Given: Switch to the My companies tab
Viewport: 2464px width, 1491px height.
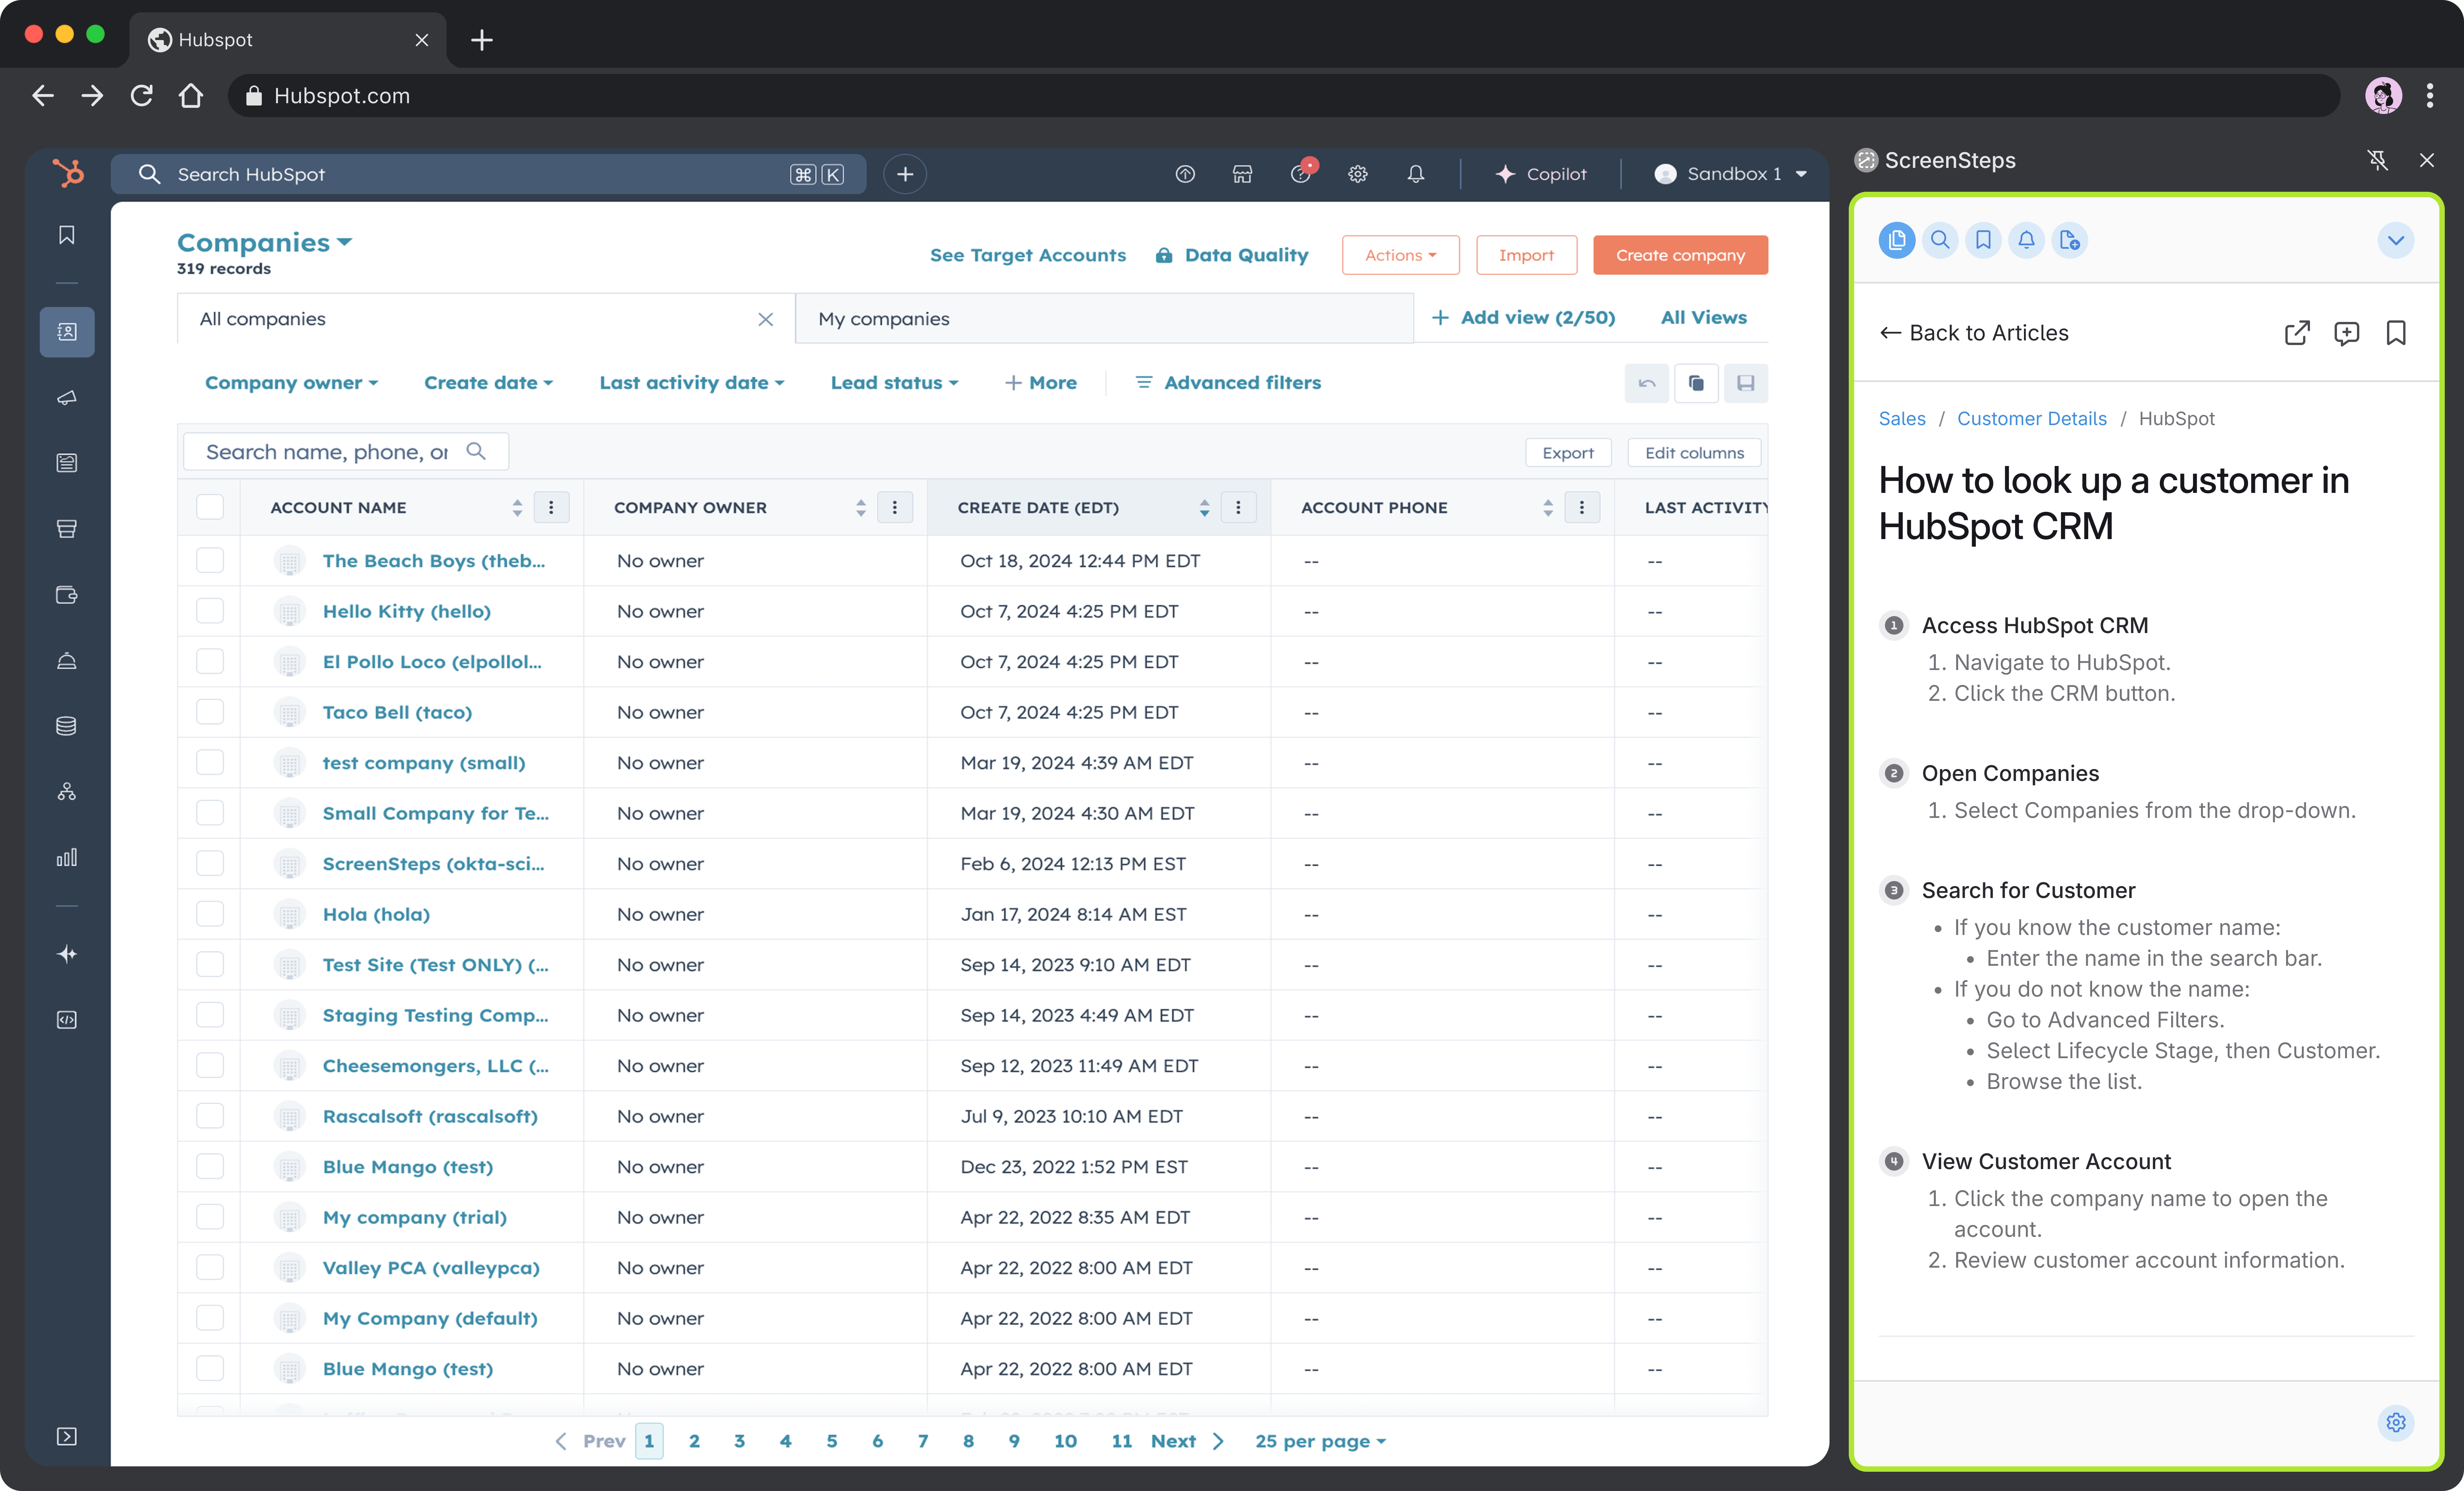Looking at the screenshot, I should (1104, 319).
